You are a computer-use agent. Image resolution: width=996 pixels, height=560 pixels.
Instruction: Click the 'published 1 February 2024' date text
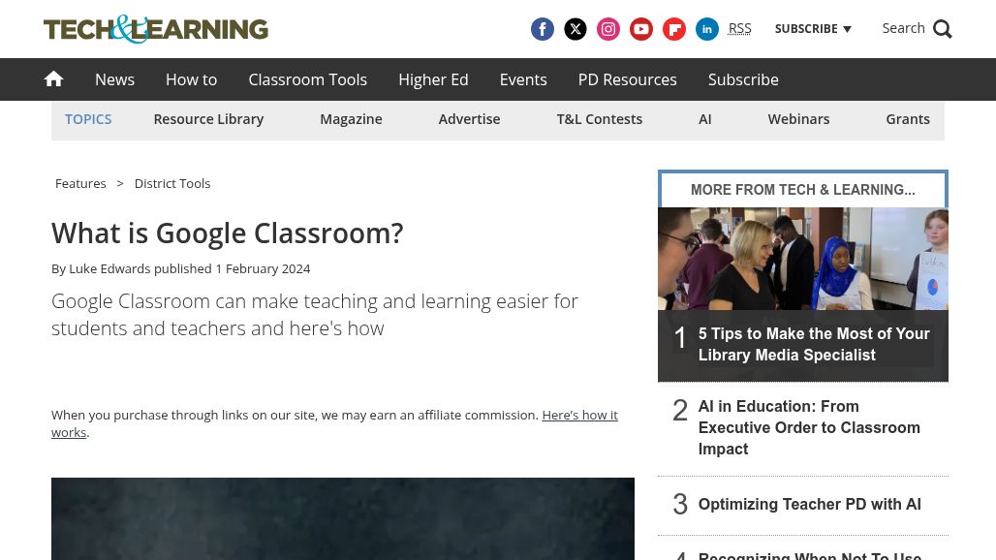(232, 268)
